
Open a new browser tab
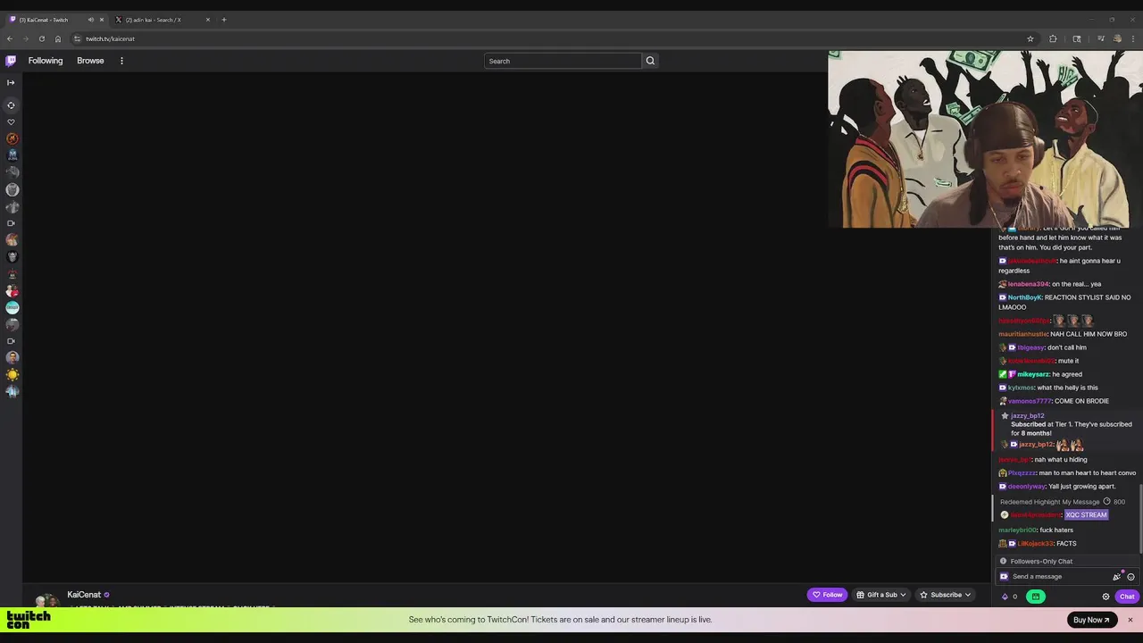coord(224,20)
